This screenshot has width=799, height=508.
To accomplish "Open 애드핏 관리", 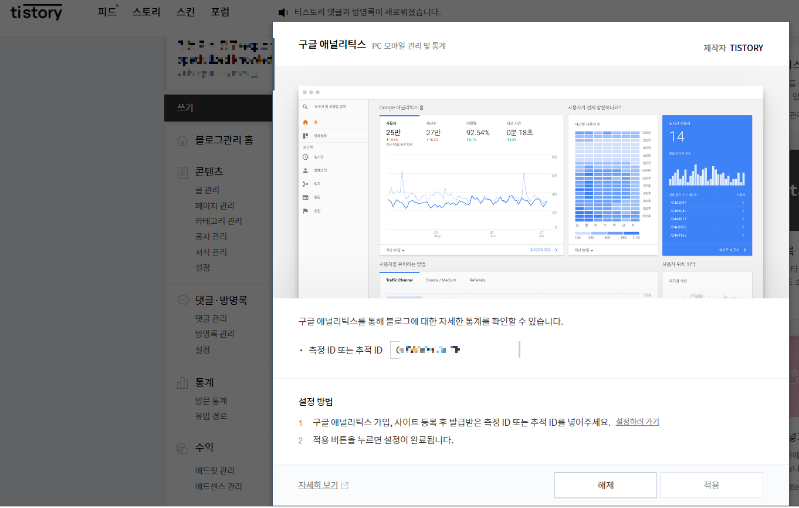I will 215,471.
